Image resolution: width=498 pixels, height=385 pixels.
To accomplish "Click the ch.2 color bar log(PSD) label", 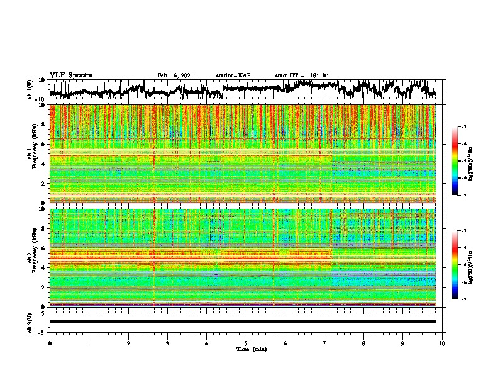I will click(x=471, y=267).
